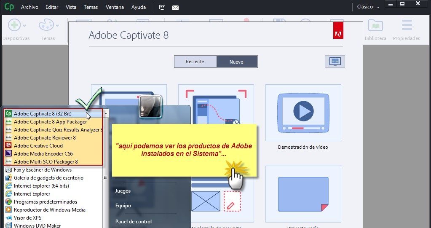Expand the Temas palette dropdown arrow

pyautogui.click(x=57, y=26)
